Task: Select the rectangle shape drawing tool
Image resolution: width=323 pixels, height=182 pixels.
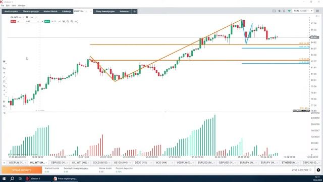Action: point(4,82)
